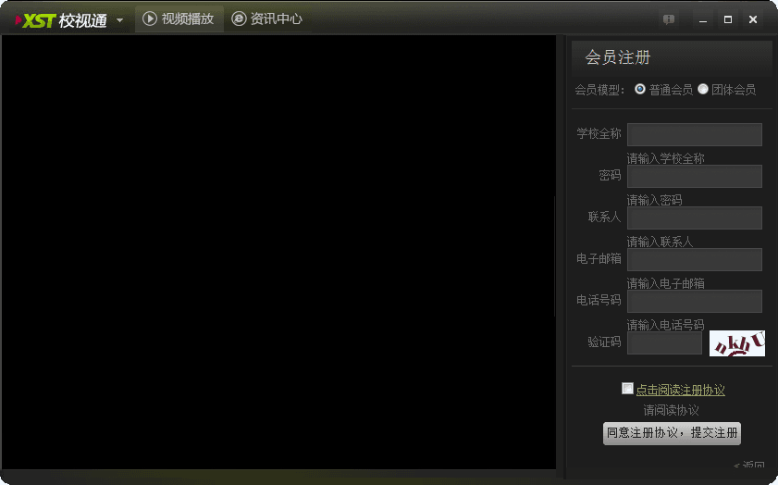Click the XST 校视通 logo

(x=61, y=19)
